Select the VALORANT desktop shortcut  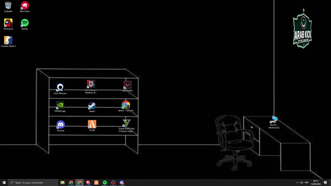[127, 87]
